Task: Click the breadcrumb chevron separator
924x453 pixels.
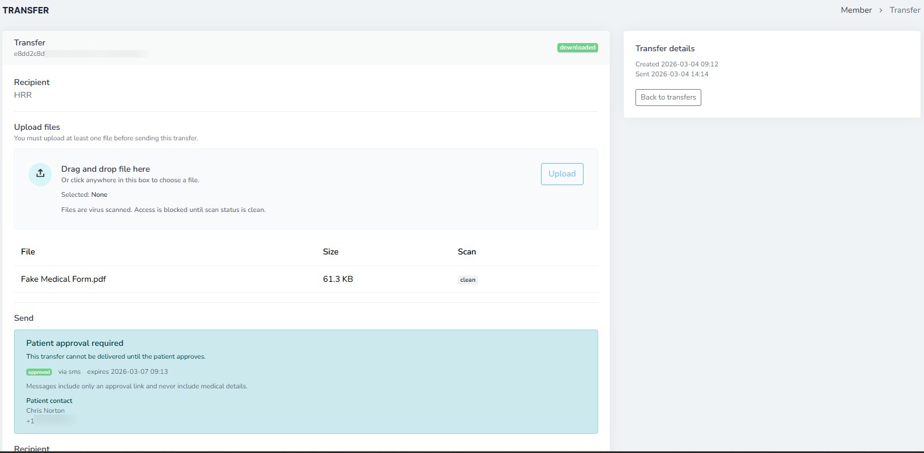Action: point(881,10)
